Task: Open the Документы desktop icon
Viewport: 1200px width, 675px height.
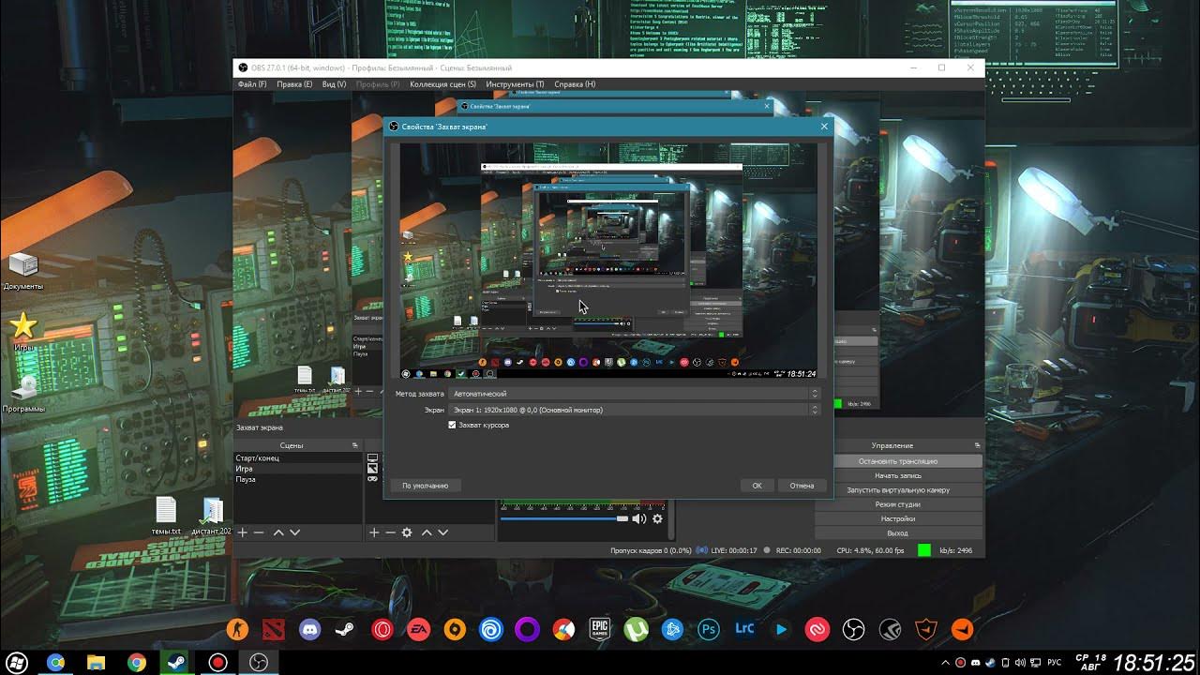Action: (23, 272)
